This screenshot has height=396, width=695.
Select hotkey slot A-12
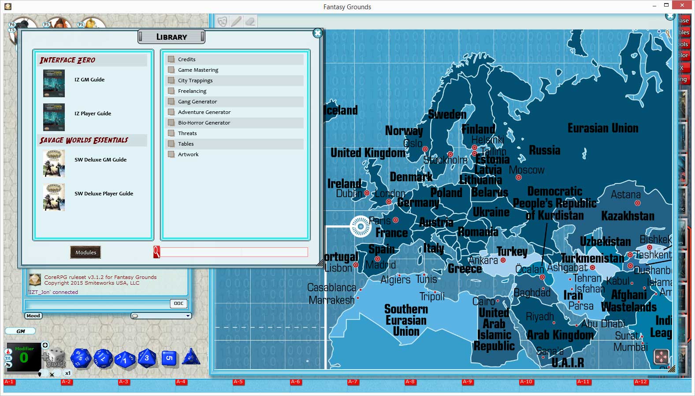[641, 382]
